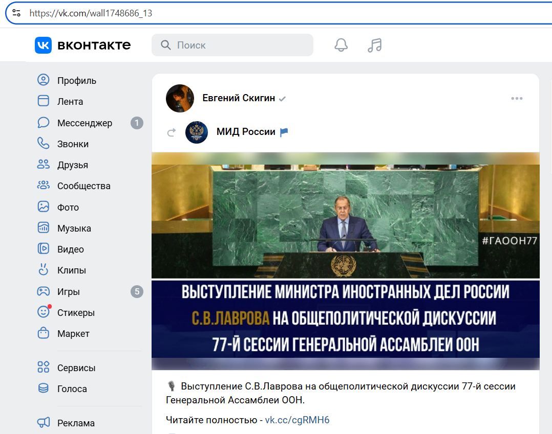Open Friends (Друзья) section

(x=72, y=165)
